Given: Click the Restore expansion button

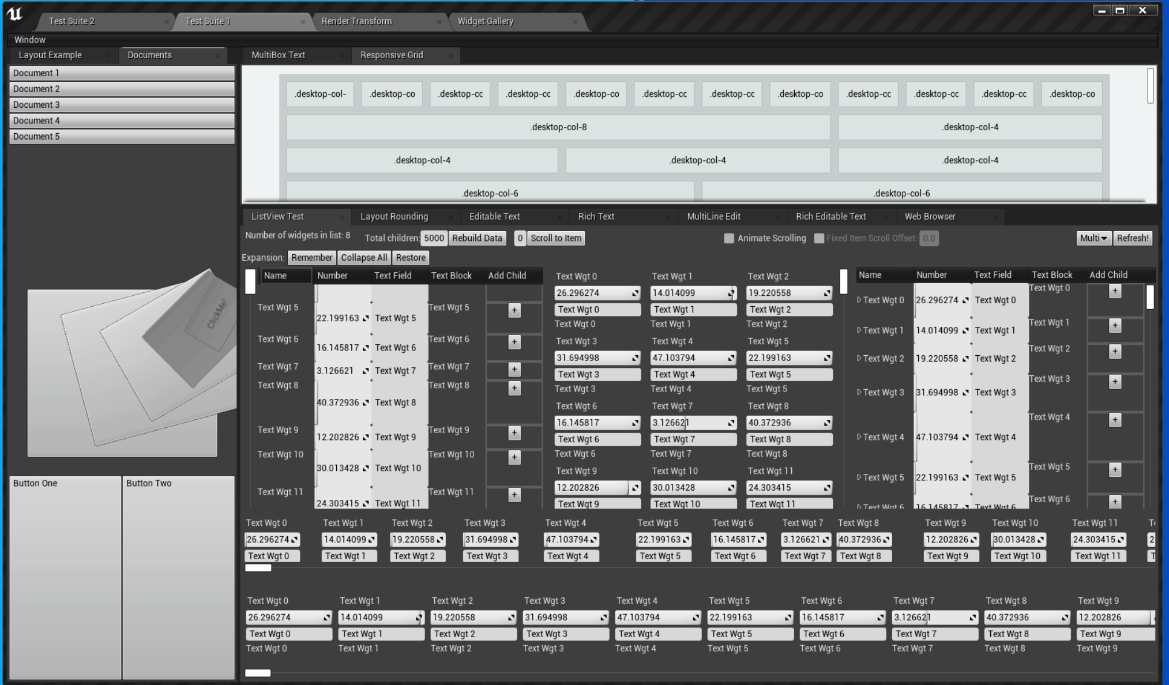Looking at the screenshot, I should pos(411,258).
